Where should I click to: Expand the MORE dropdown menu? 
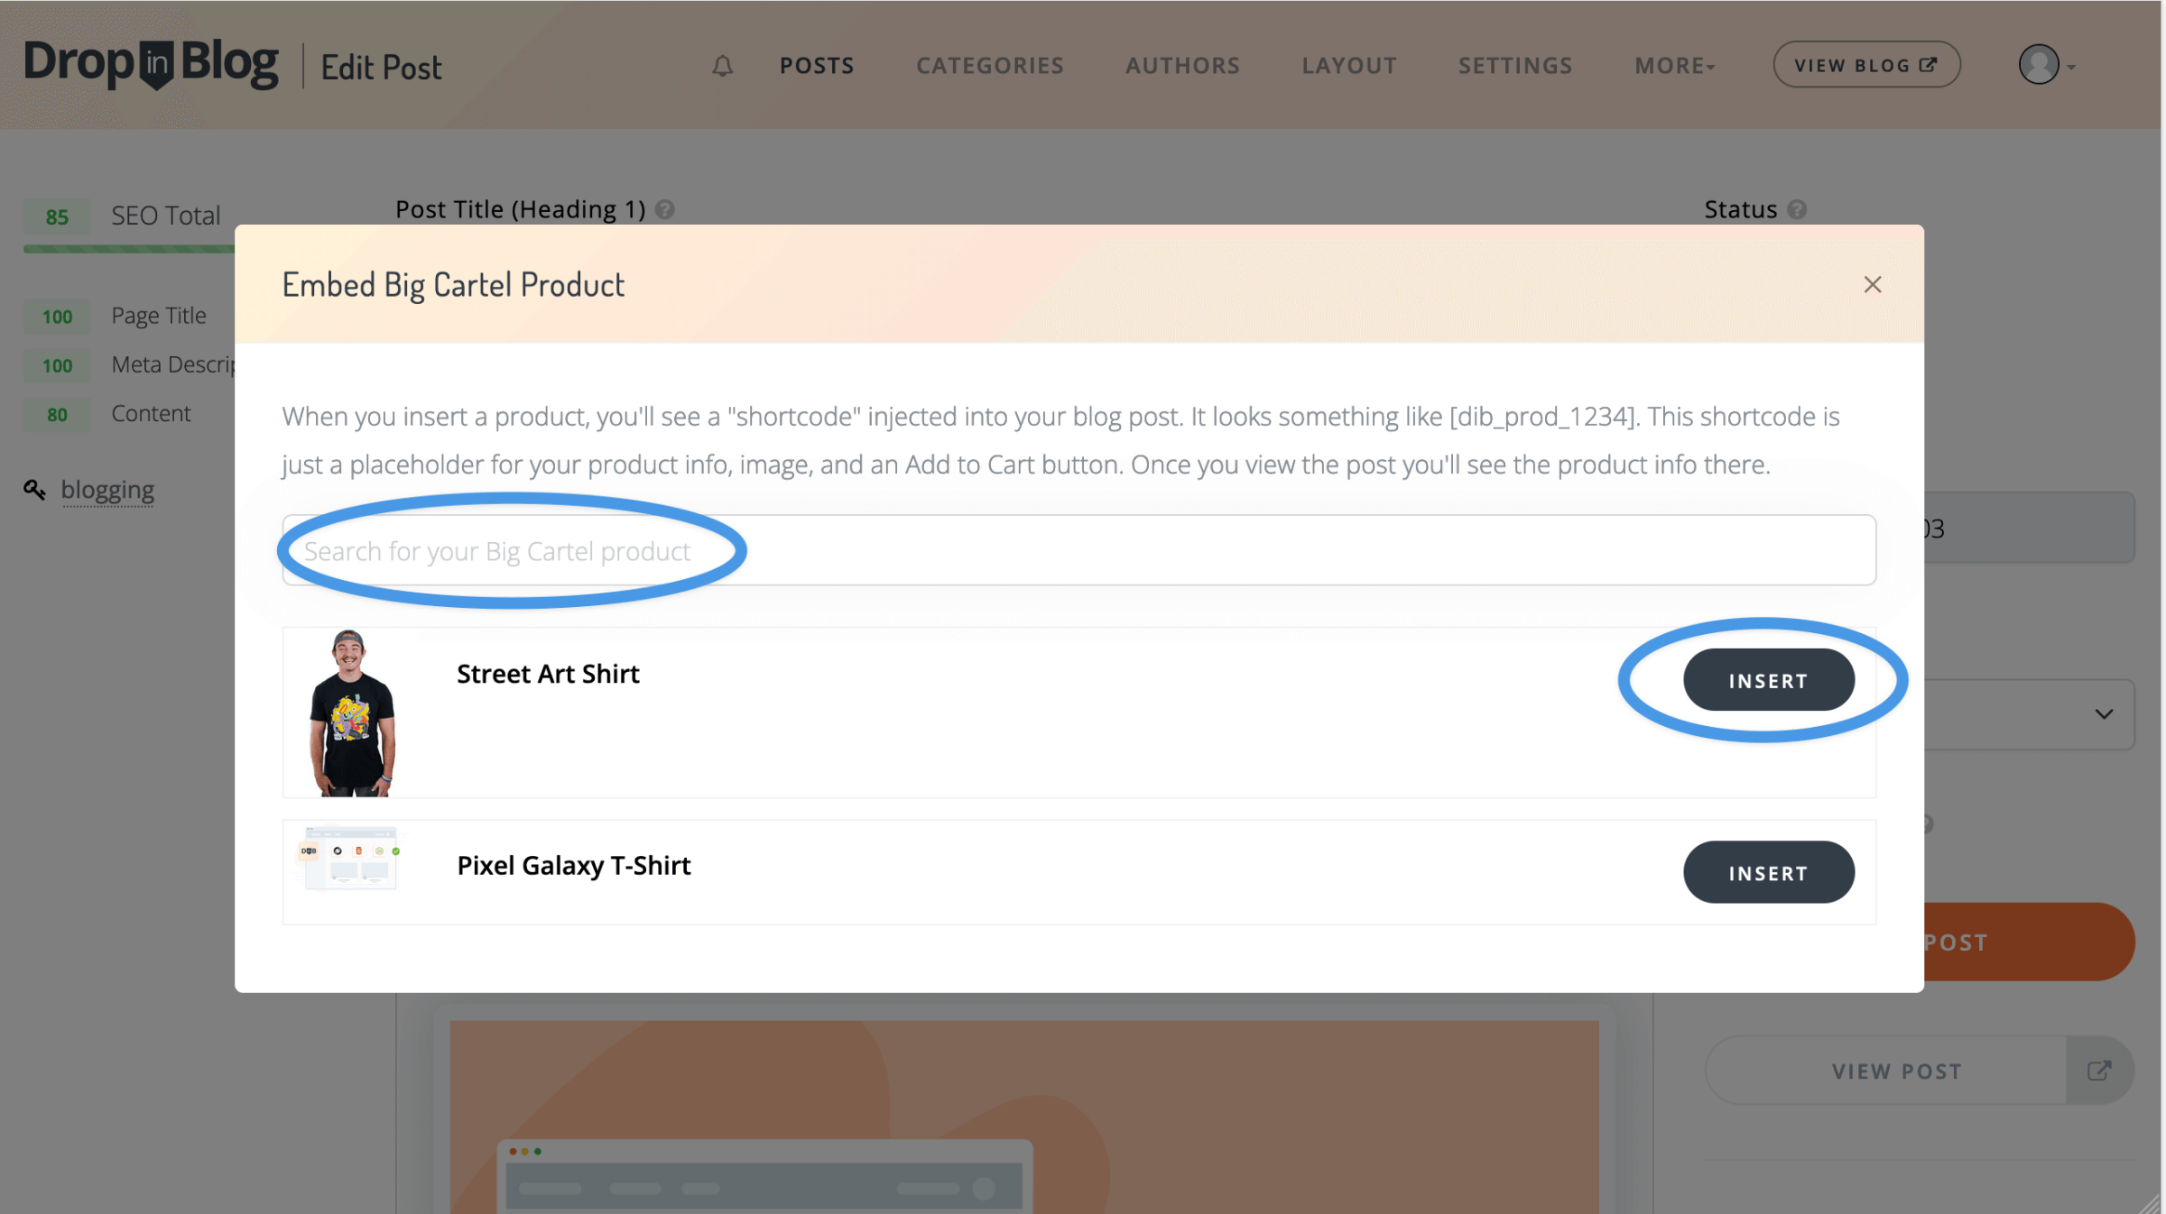pyautogui.click(x=1675, y=66)
